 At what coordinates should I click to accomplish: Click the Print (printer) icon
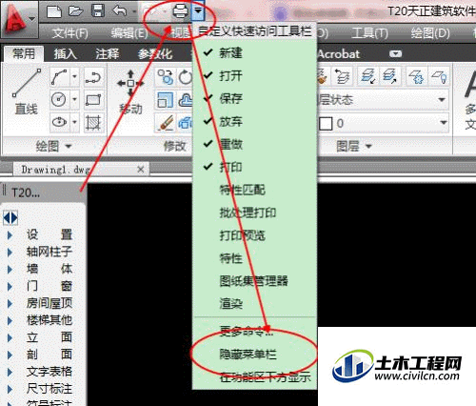click(180, 12)
